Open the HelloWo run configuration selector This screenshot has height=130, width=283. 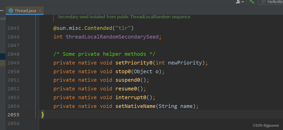point(271,2)
